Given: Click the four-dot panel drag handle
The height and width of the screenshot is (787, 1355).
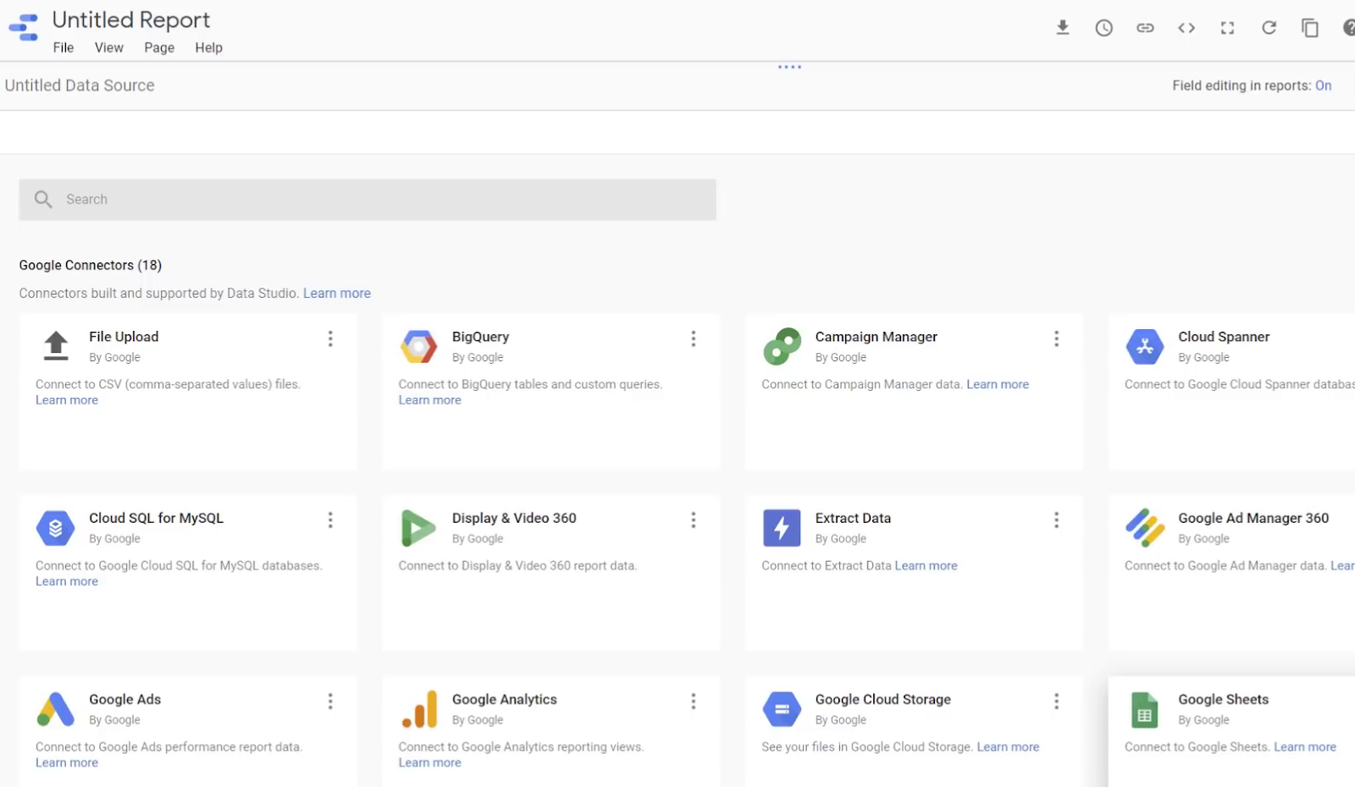Looking at the screenshot, I should (789, 67).
